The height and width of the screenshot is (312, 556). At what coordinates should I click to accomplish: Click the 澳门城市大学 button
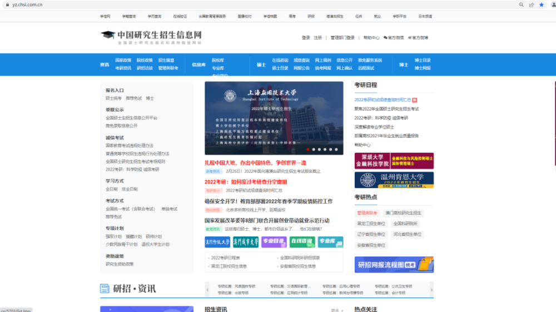tap(246, 242)
